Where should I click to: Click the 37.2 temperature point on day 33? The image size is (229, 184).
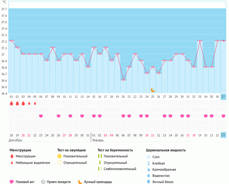click(x=200, y=41)
